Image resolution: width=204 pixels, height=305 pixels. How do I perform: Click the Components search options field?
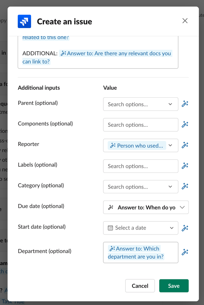pyautogui.click(x=140, y=125)
